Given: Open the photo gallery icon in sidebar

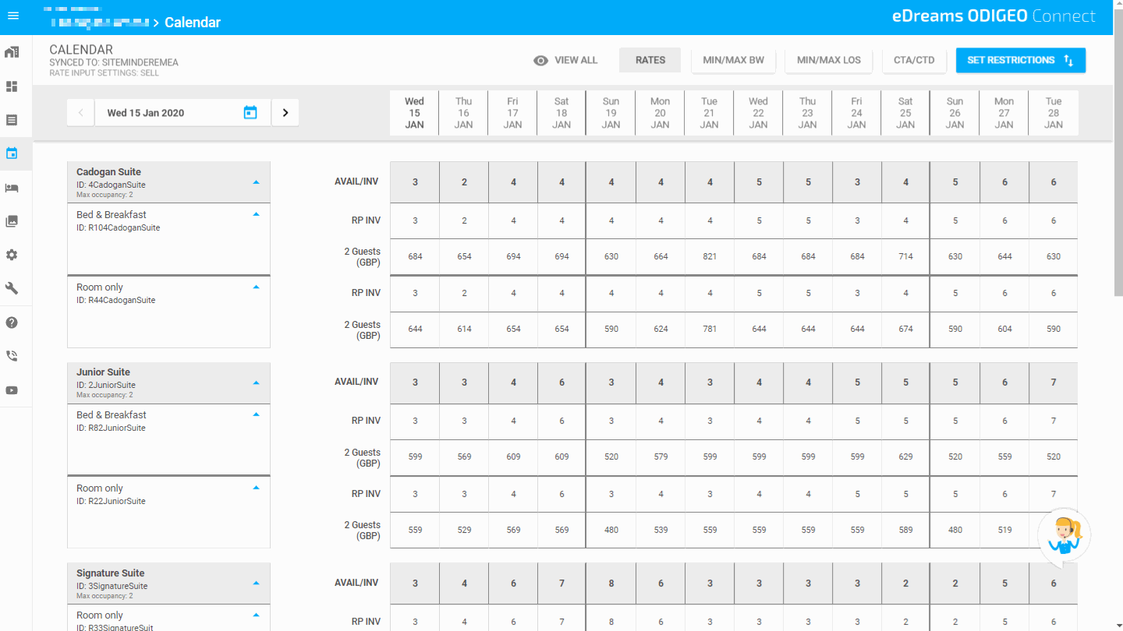Looking at the screenshot, I should point(12,221).
